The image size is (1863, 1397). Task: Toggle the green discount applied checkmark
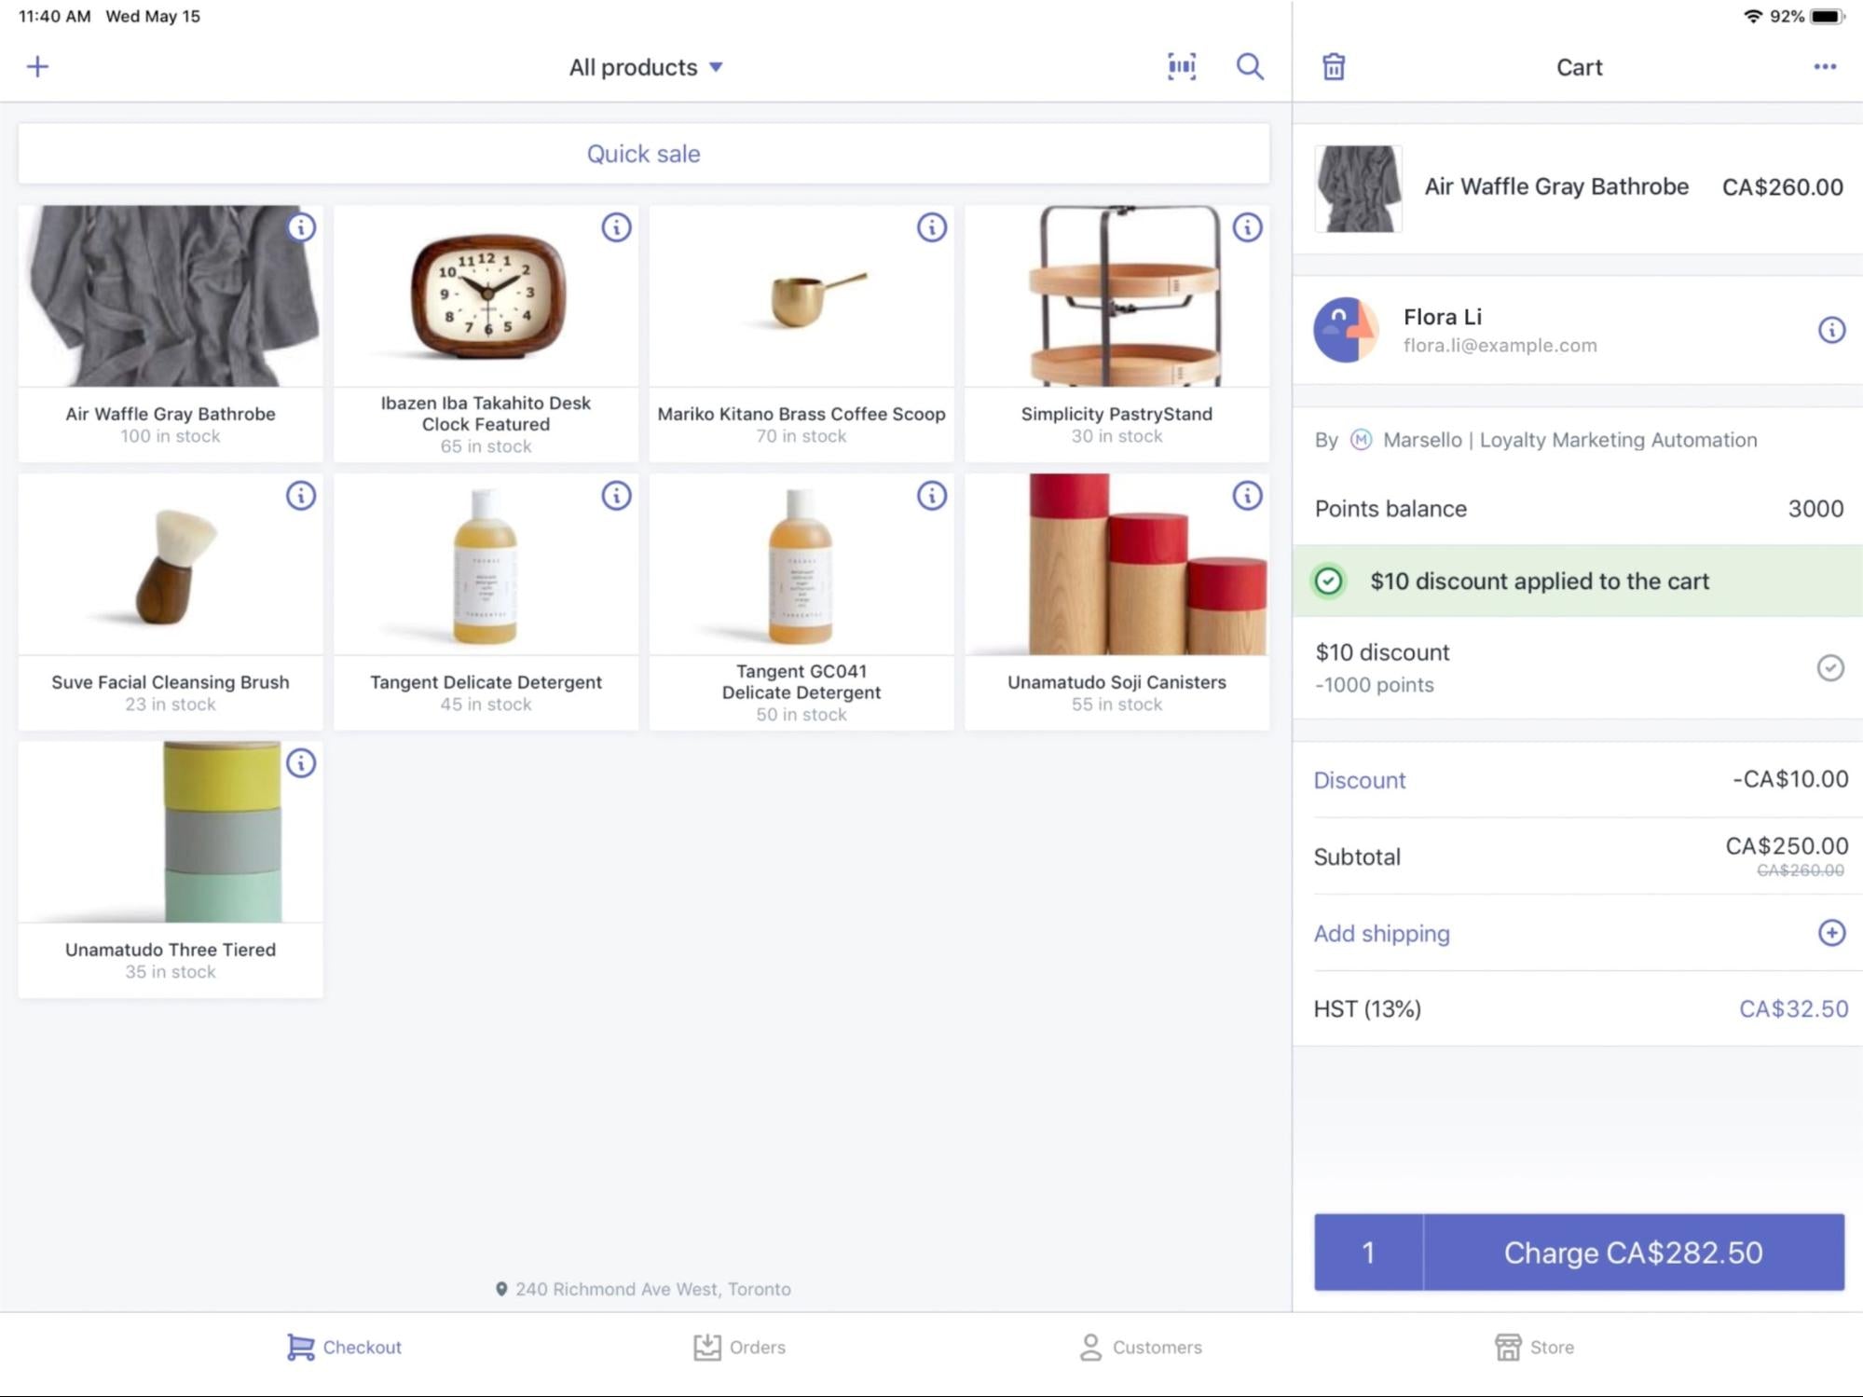tap(1327, 580)
